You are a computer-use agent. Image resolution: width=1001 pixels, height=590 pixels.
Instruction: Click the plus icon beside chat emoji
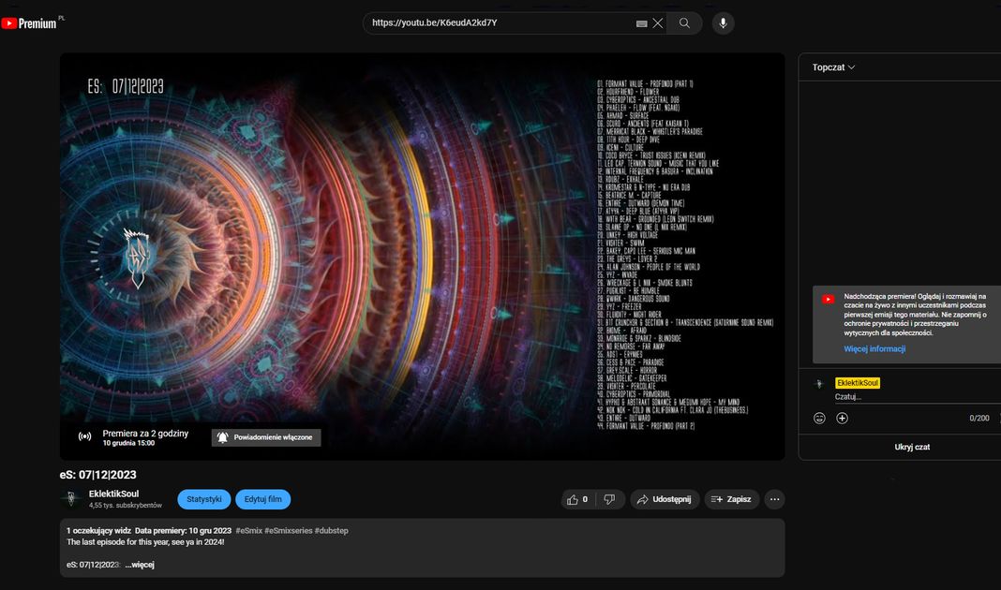click(842, 418)
